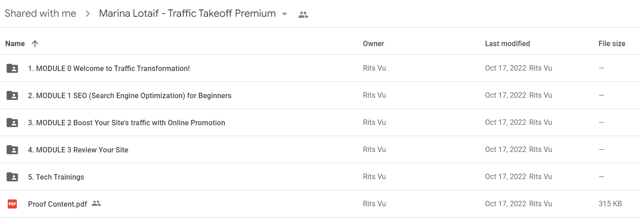Select the MODULE 3 Review Your Site row
Screen dimensions: 640x218
click(x=320, y=150)
